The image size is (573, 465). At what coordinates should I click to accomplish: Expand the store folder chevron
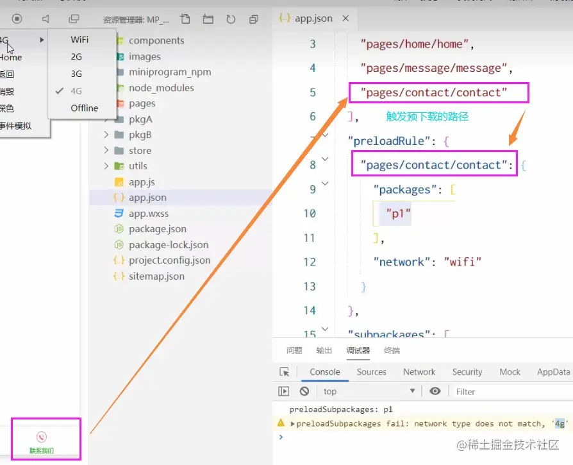point(106,150)
